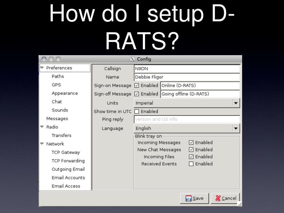Click the Ping reply input field
The height and width of the screenshot is (213, 284).
pyautogui.click(x=187, y=119)
